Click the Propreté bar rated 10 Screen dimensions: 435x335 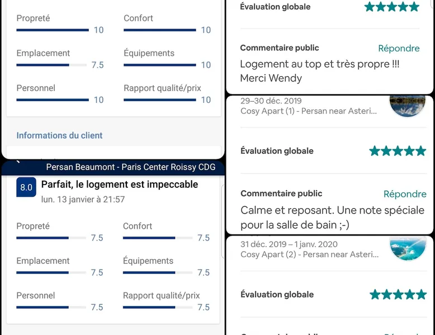(53, 30)
